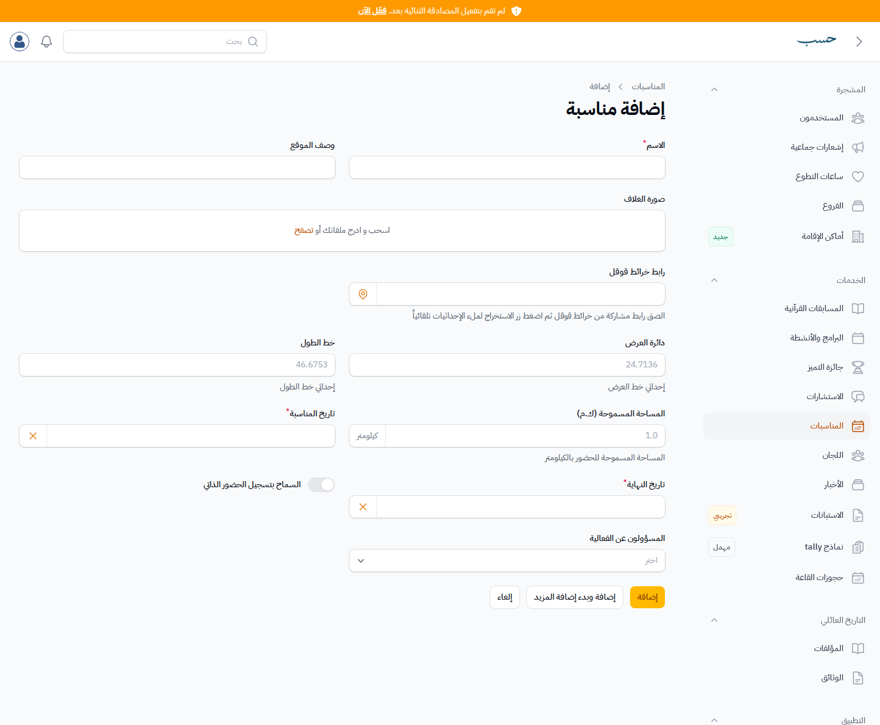Clear the تاريخ النهاية date with X
Image resolution: width=880 pixels, height=725 pixels.
coord(363,507)
